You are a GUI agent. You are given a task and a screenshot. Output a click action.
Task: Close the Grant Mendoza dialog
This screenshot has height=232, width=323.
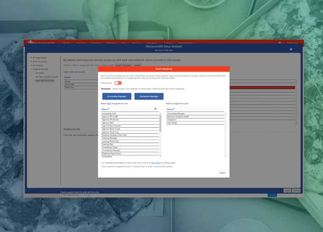coord(222,173)
